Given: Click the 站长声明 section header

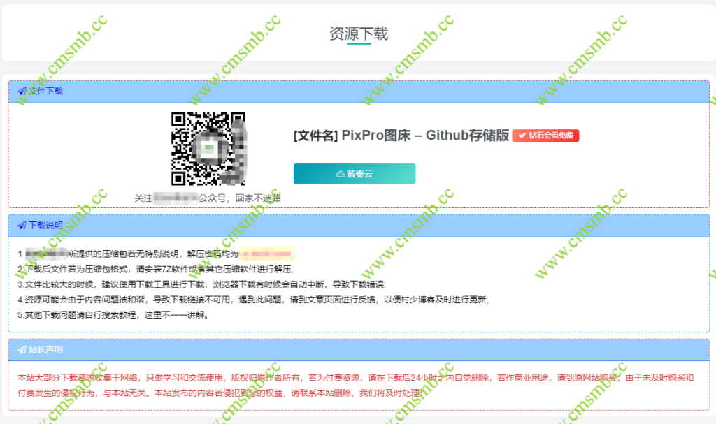Looking at the screenshot, I should click(x=359, y=350).
